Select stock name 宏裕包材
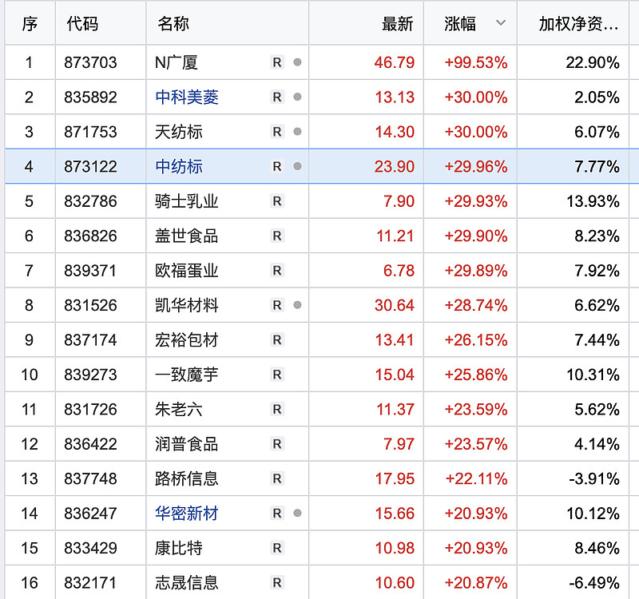Screen dimensions: 639x599 click(x=187, y=339)
